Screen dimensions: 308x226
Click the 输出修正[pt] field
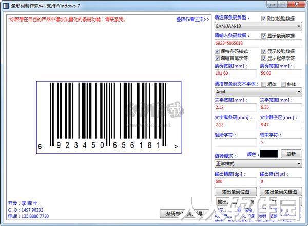[281, 181]
